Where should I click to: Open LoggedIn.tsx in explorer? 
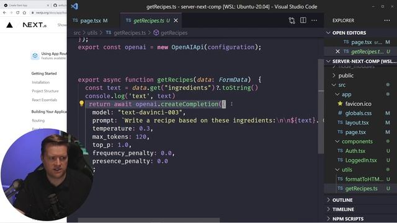coord(360,160)
